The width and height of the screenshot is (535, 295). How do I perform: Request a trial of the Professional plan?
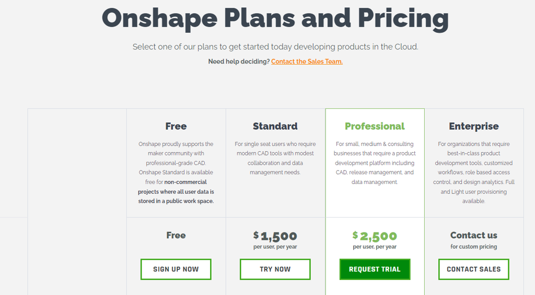(x=375, y=269)
